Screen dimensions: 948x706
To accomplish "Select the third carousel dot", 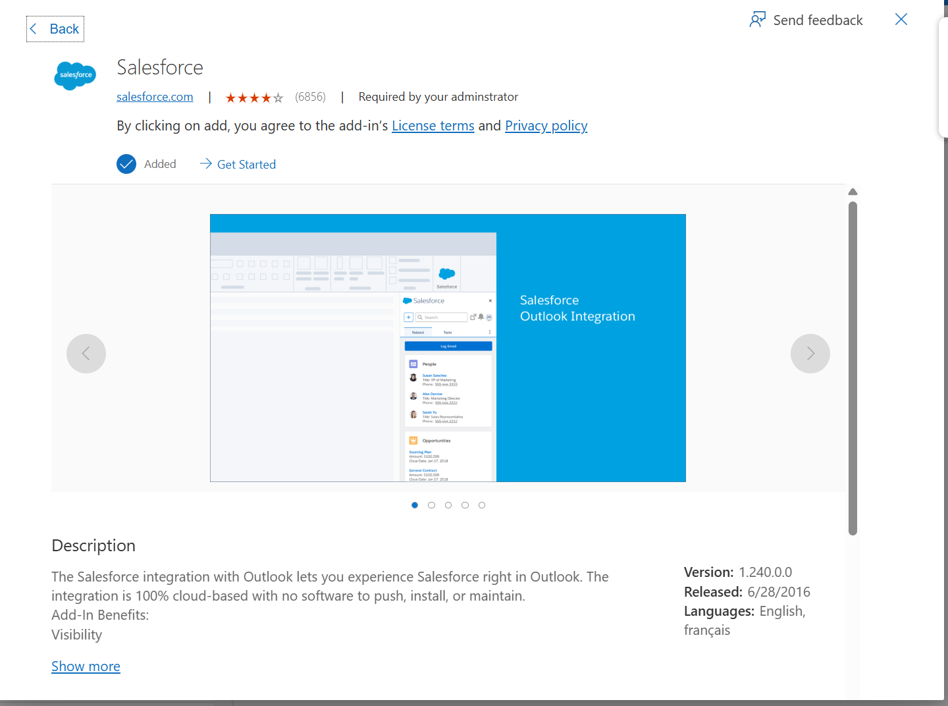I will [x=448, y=505].
